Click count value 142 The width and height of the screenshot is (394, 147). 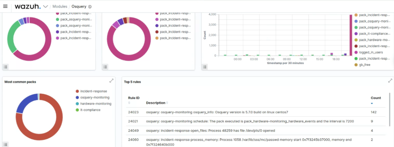(374, 112)
